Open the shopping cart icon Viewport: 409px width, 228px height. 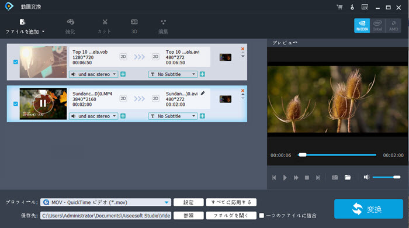click(x=339, y=7)
